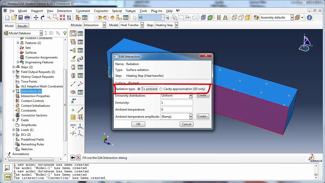
Task: Click Create next to Emissivity distribution
Action: [x=203, y=96]
